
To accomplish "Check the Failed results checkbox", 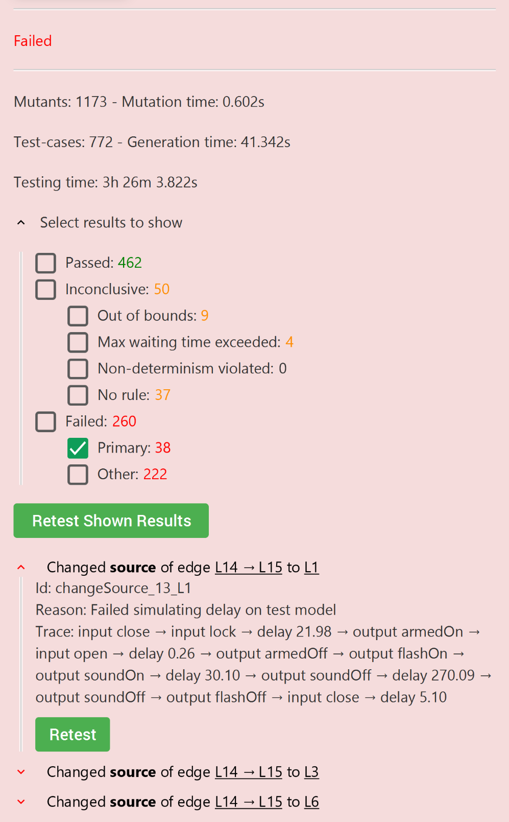I will point(46,422).
